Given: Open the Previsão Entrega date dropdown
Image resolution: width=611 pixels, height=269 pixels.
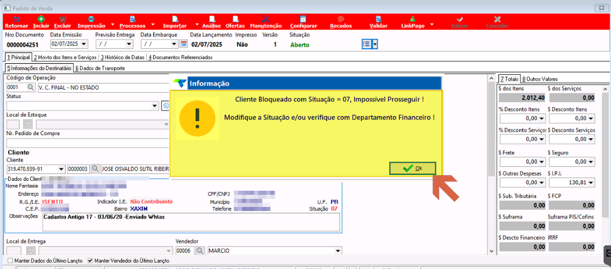Looking at the screenshot, I should click(x=130, y=45).
